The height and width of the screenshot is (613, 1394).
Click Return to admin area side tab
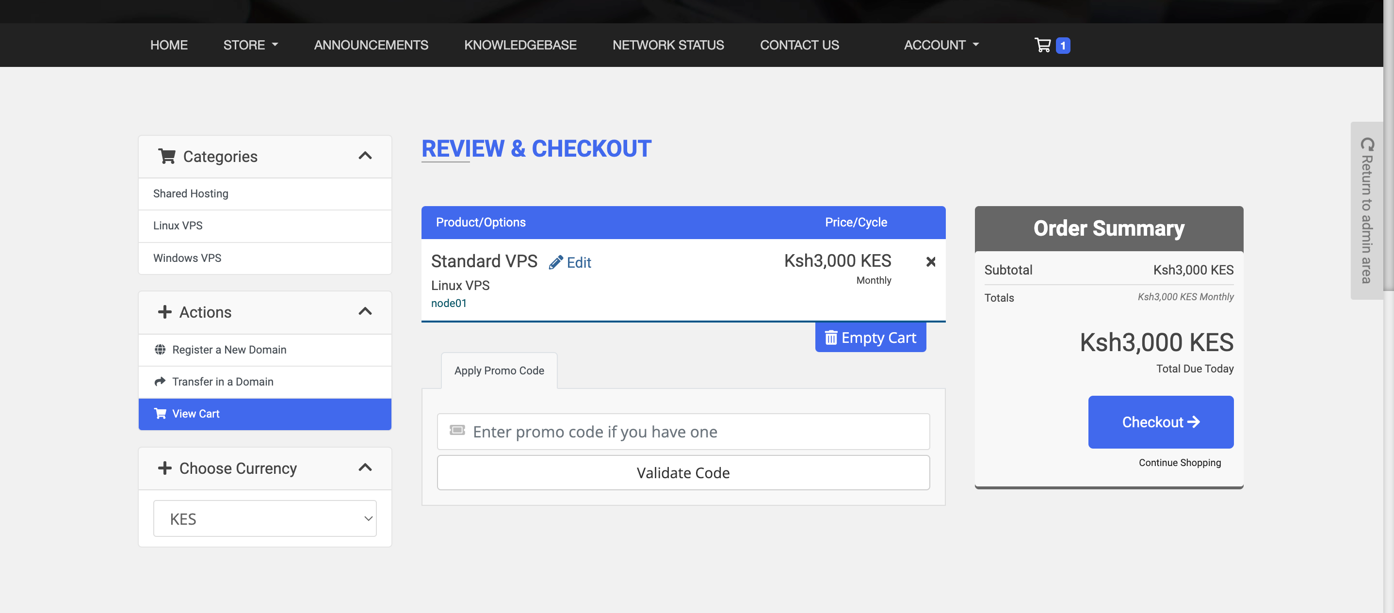1366,210
